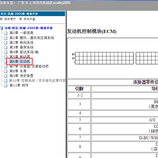Click the 引脚 column header
Screen dimensions: 158x158
click(79, 89)
